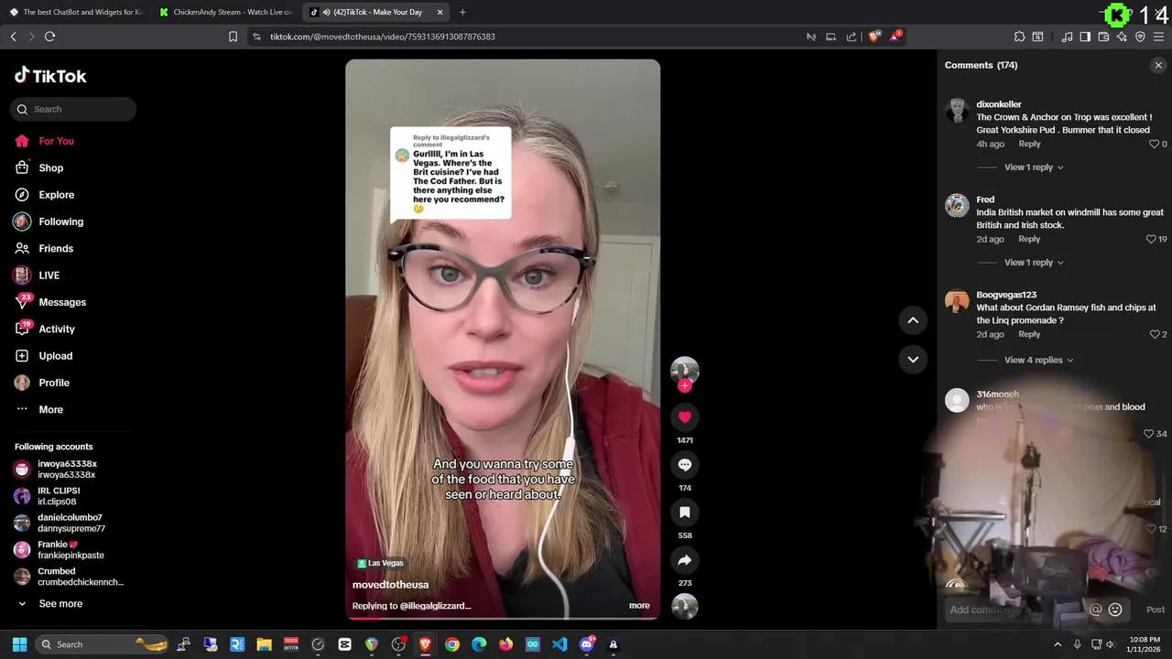Like 316moneh's comment with 34 likes

1149,434
